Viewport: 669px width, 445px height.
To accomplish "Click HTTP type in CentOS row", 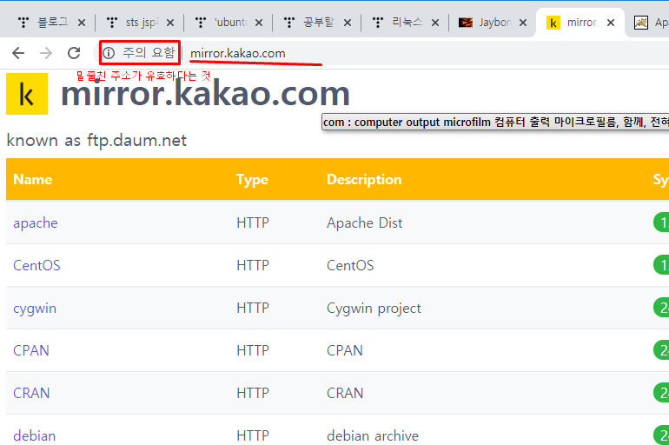I will point(253,265).
